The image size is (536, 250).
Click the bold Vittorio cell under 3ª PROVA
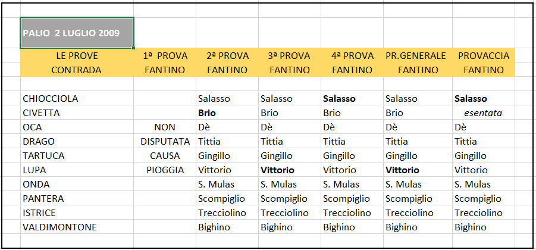pos(290,170)
